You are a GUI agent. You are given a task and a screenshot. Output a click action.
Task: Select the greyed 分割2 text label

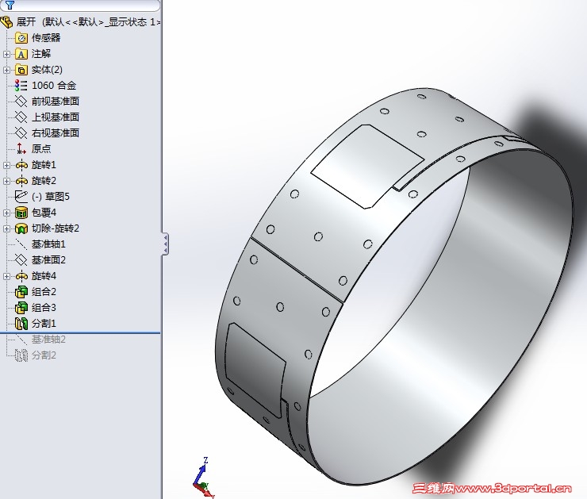tap(44, 355)
